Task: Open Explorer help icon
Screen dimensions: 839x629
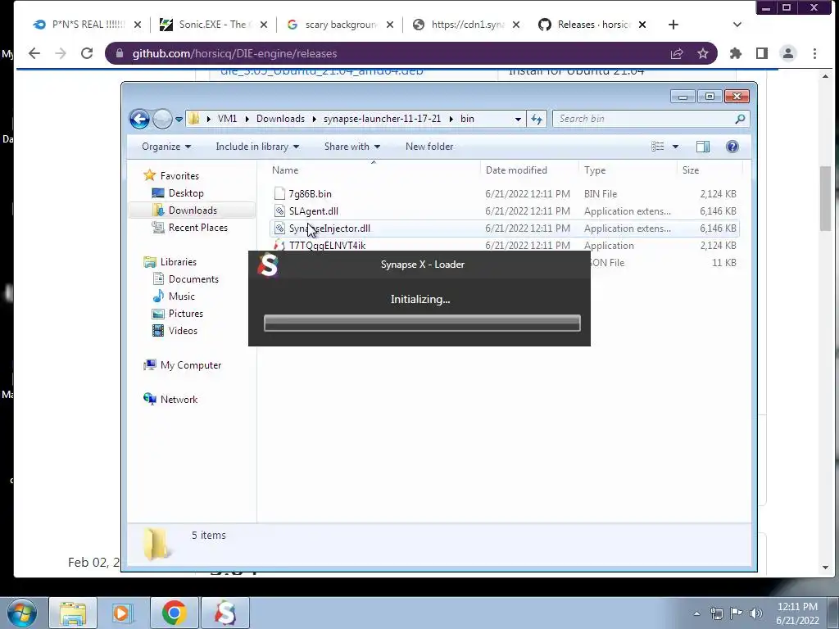Action: [x=732, y=147]
